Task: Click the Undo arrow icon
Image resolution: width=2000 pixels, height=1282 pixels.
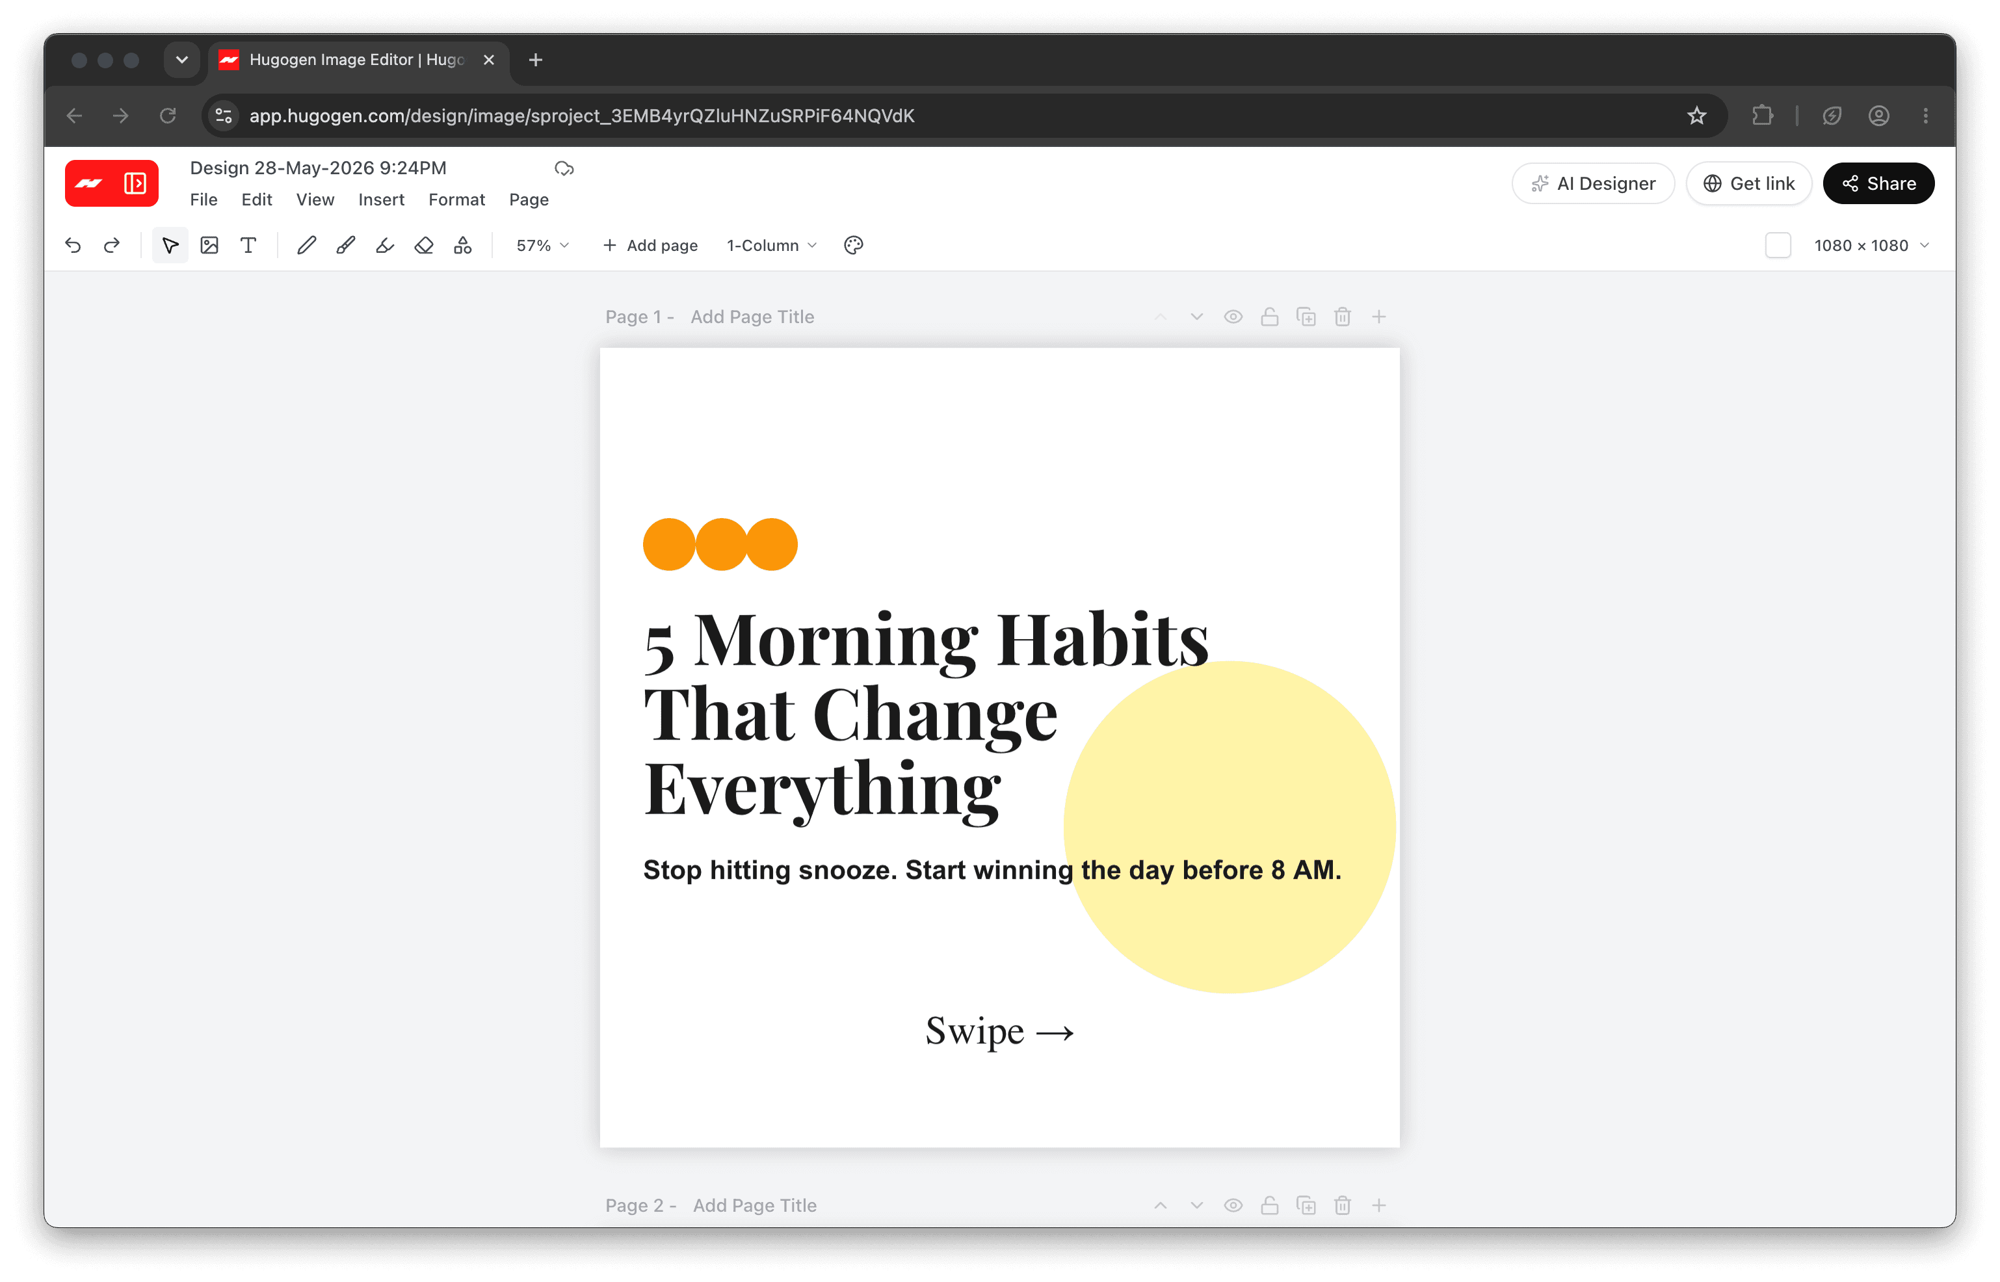Action: [72, 246]
